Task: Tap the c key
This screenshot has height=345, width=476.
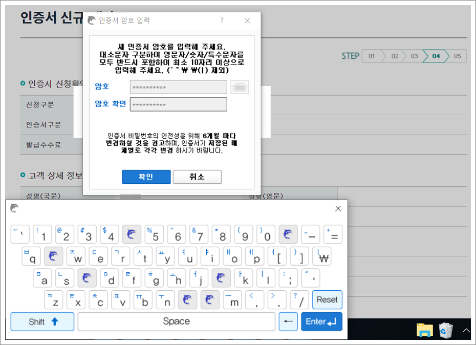Action: 98,300
